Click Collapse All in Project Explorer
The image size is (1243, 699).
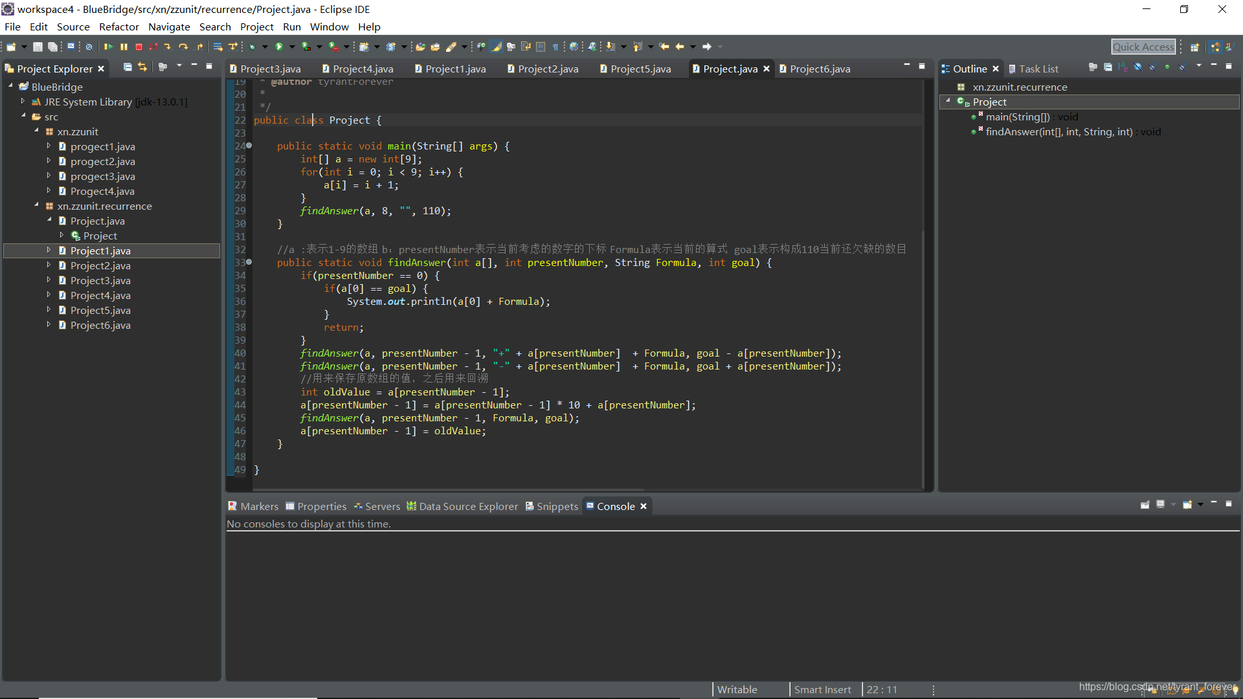(x=128, y=67)
